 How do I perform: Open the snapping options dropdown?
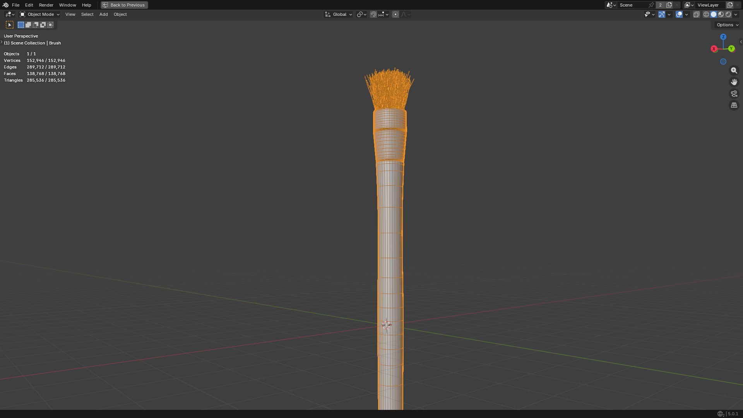383,14
